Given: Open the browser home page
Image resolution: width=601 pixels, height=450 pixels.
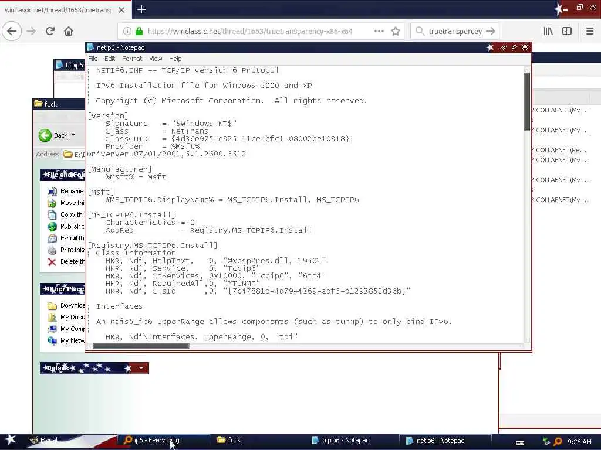Looking at the screenshot, I should 69,32.
